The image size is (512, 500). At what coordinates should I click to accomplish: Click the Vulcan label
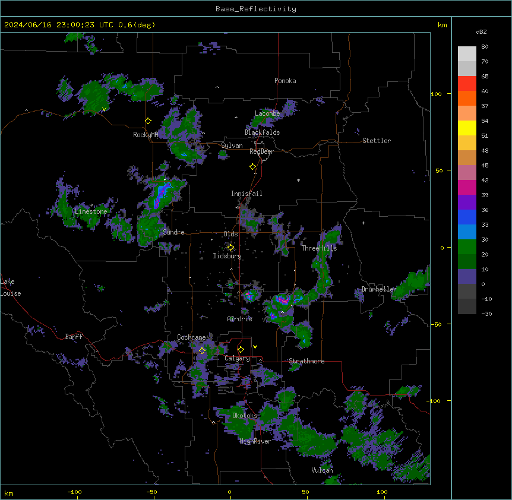pos(321,470)
